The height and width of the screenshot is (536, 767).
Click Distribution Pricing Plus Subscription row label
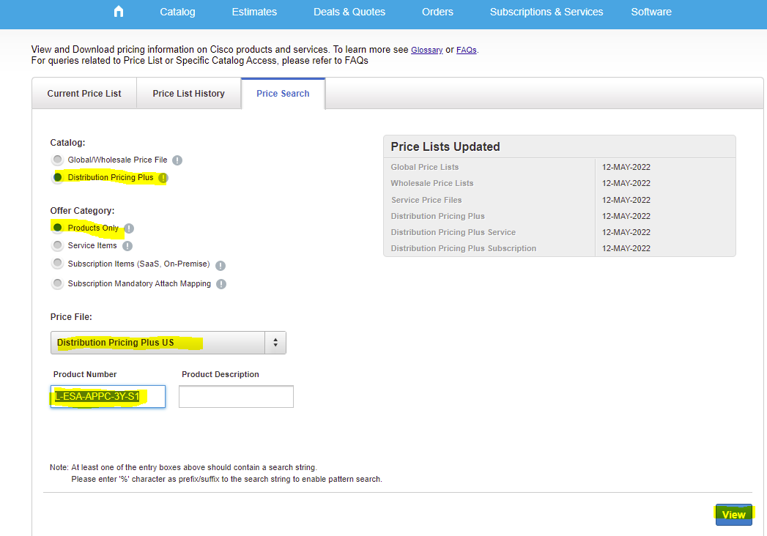(463, 248)
